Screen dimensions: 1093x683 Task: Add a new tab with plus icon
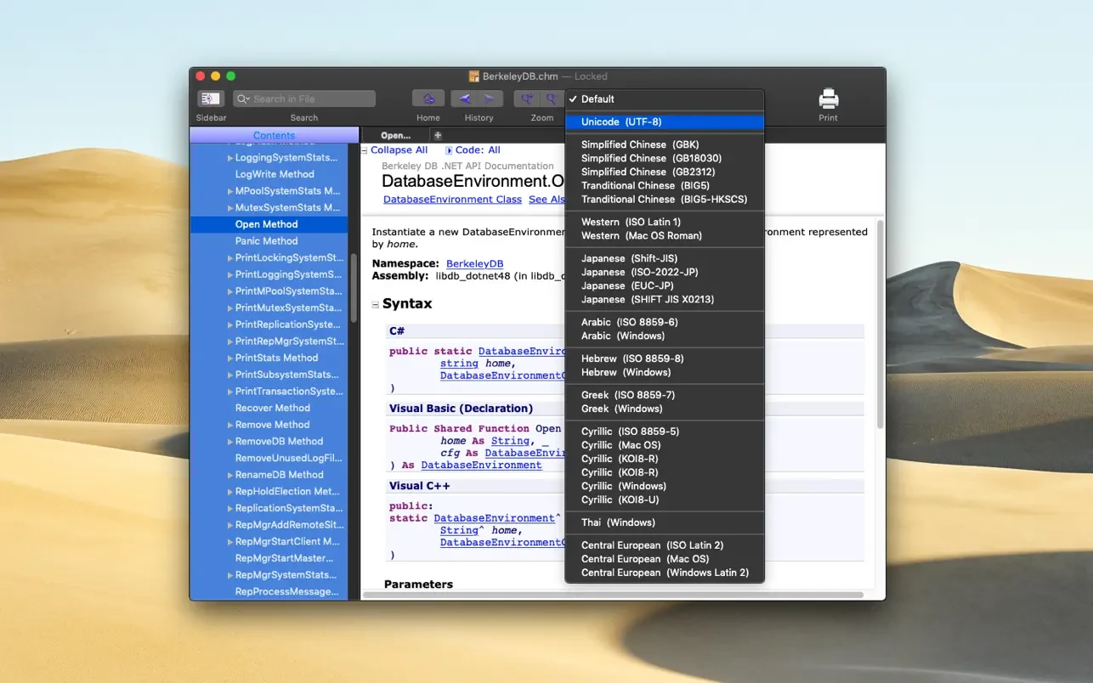pyautogui.click(x=438, y=135)
